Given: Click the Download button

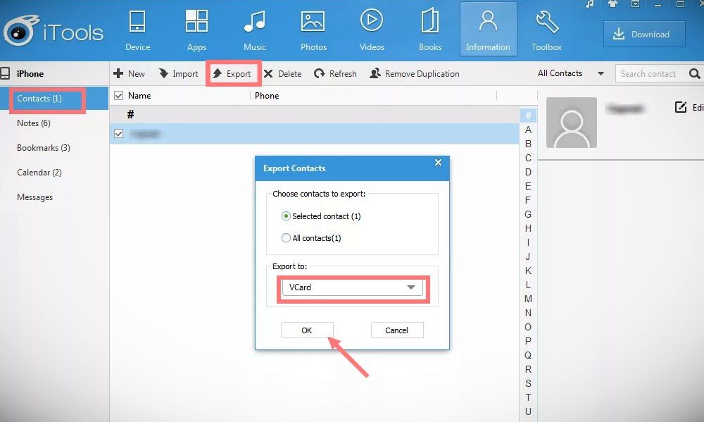Looking at the screenshot, I should (x=644, y=34).
